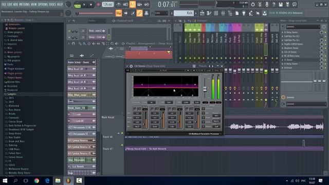This screenshot has height=185, width=329.
Task: Toggle typing keyboard to piano icon
Action: [119, 13]
